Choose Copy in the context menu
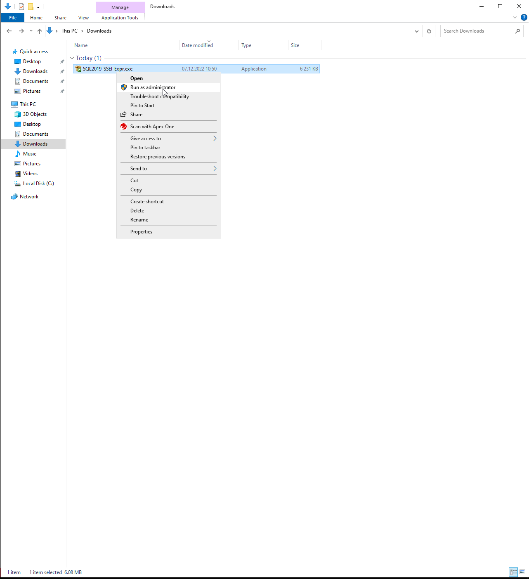Screen dimensions: 529x579 coord(168,190)
